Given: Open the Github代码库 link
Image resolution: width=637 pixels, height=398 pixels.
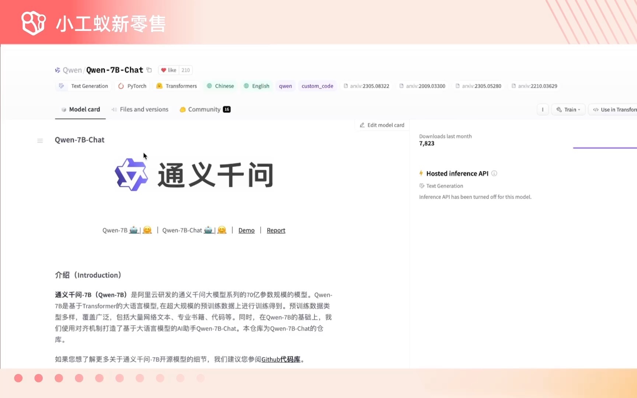Looking at the screenshot, I should click(281, 359).
